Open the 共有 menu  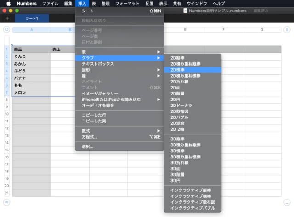pos(177,3)
